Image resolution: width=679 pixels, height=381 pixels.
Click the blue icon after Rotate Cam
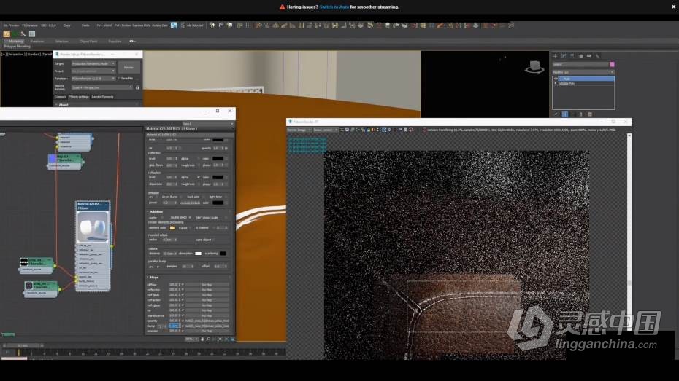[174, 25]
